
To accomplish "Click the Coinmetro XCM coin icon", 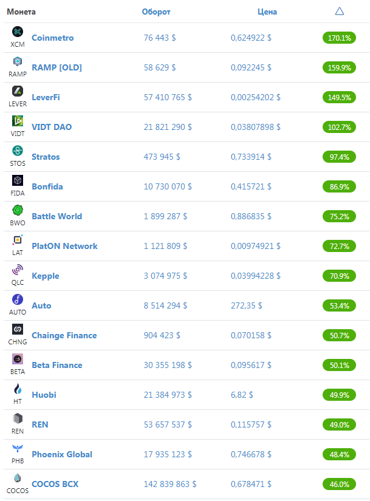I will point(18,32).
